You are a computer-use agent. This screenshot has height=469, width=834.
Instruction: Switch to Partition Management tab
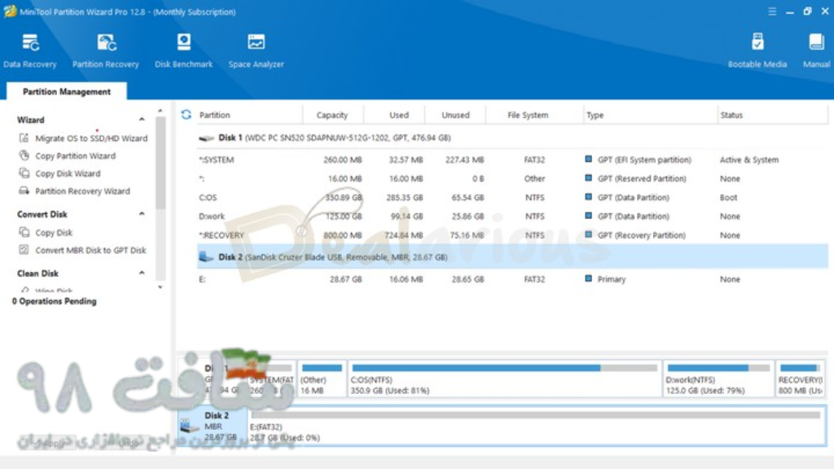coord(67,91)
